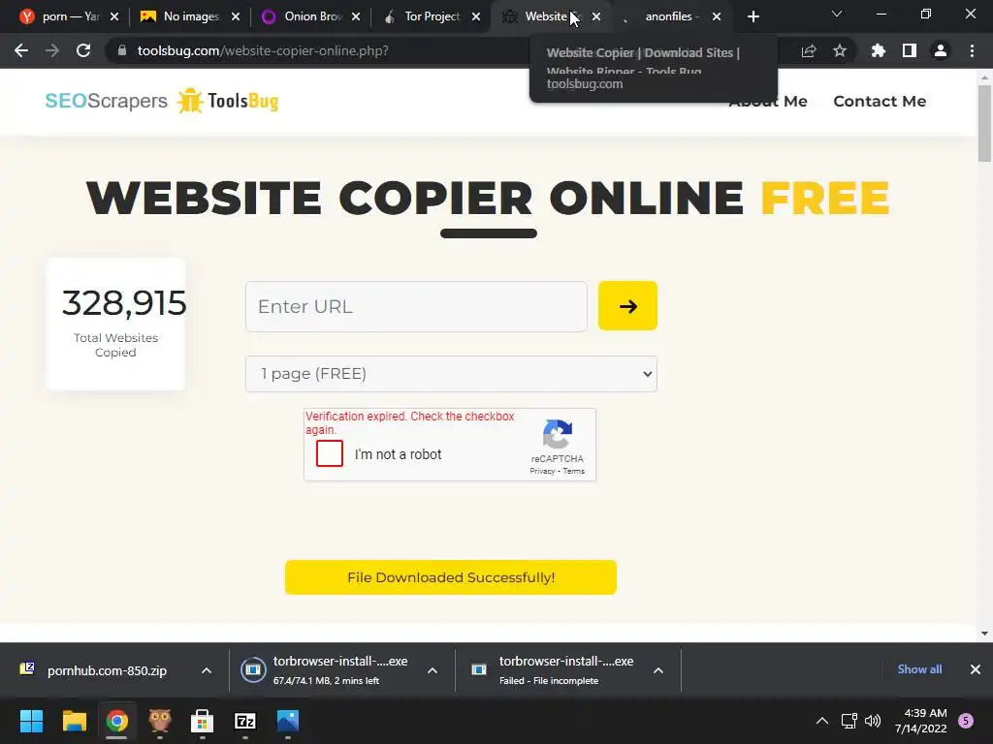Close the Onion Browser tab
The image size is (993, 744).
pyautogui.click(x=356, y=16)
